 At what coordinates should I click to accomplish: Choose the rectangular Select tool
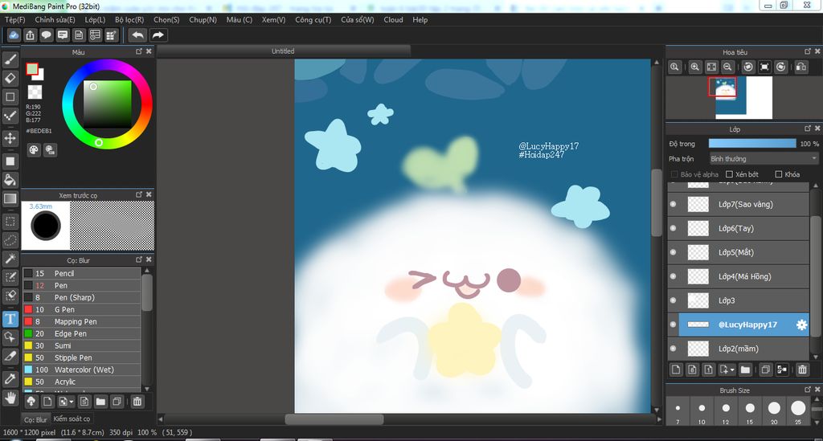[x=10, y=221]
